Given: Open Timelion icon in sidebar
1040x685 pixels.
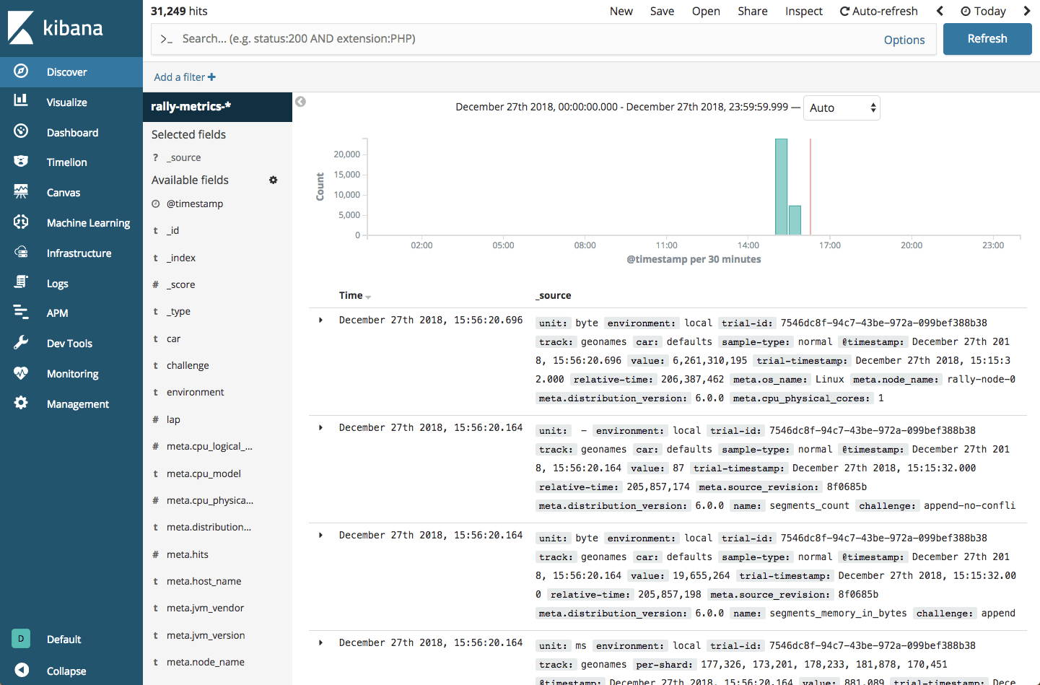Looking at the screenshot, I should pyautogui.click(x=21, y=162).
